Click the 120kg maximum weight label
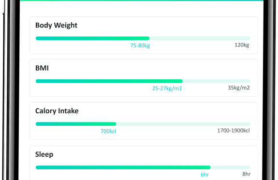This screenshot has height=180, width=278. point(242,45)
